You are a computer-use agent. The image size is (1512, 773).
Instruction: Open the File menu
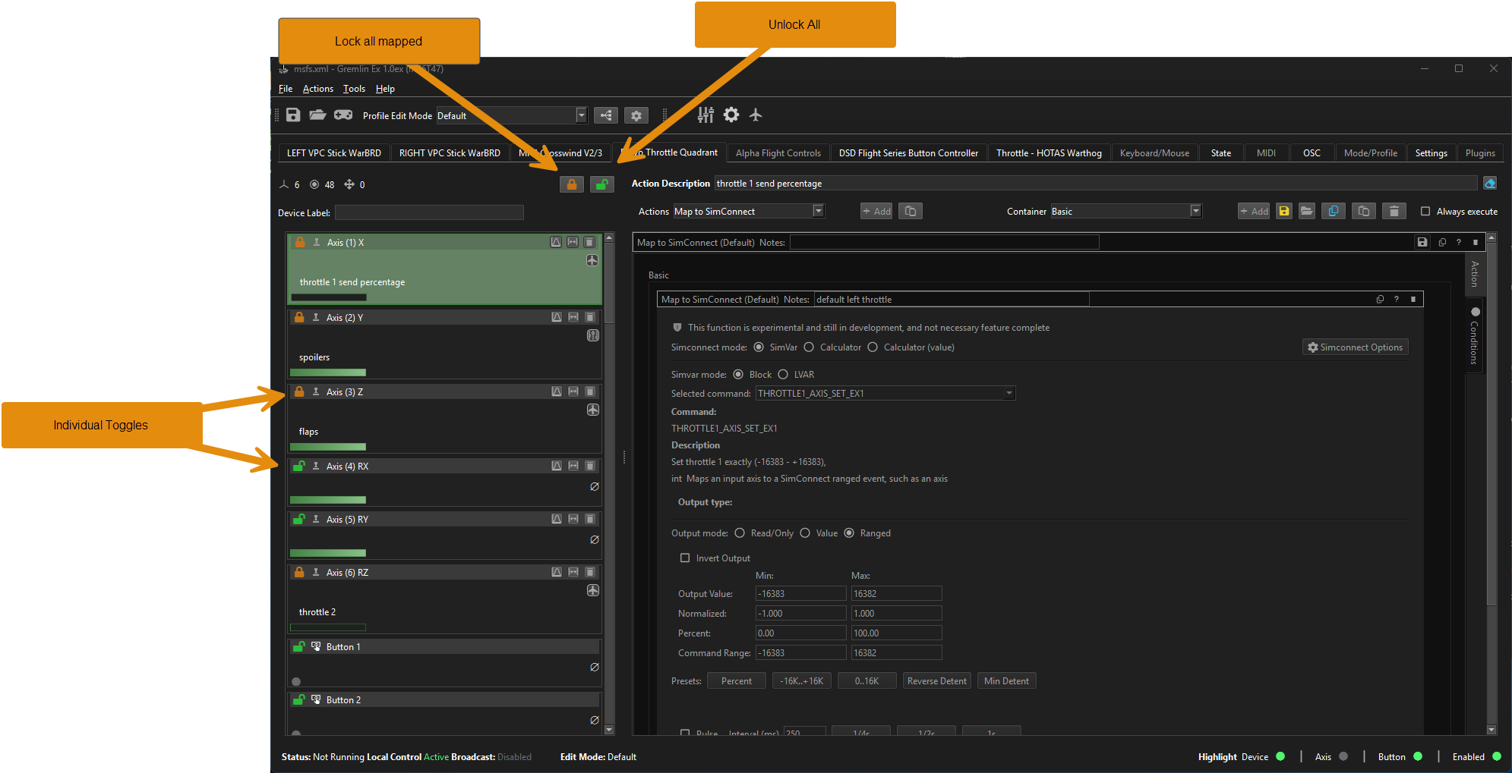tap(286, 89)
